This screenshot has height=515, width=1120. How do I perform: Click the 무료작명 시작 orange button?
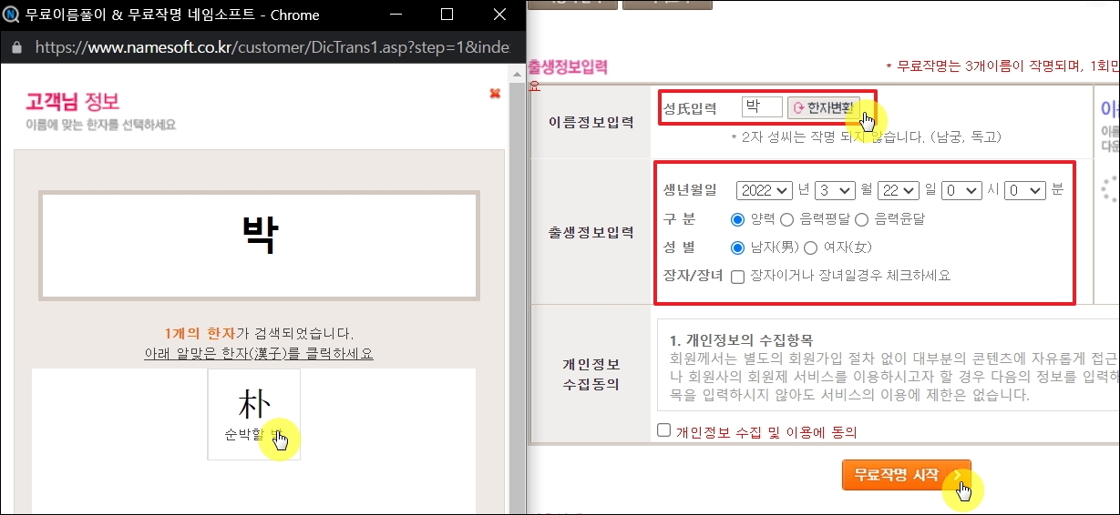click(906, 475)
